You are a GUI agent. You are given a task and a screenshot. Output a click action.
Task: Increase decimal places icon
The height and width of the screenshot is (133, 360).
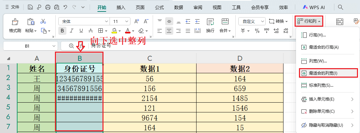pos(276,31)
